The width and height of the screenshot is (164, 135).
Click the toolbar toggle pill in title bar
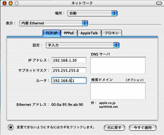pos(159,3)
